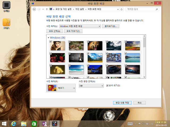The height and width of the screenshot is (127, 170).
Task: Open the yellow folders desktop icon
Action: click(x=6, y=24)
